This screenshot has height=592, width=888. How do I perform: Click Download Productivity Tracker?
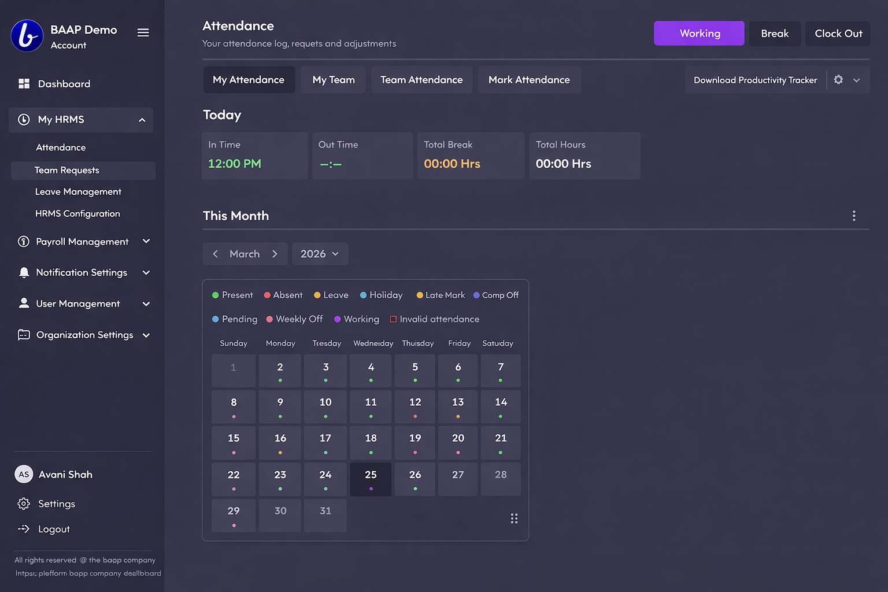(755, 80)
